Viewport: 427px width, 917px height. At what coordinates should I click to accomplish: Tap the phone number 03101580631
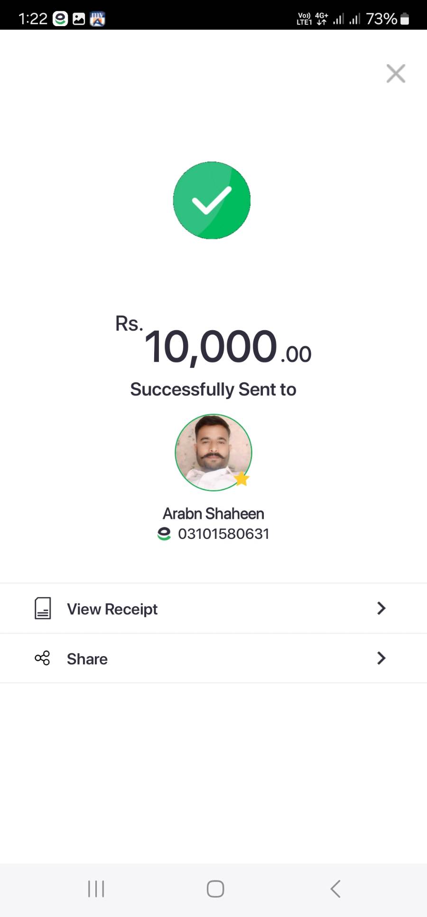pos(223,534)
